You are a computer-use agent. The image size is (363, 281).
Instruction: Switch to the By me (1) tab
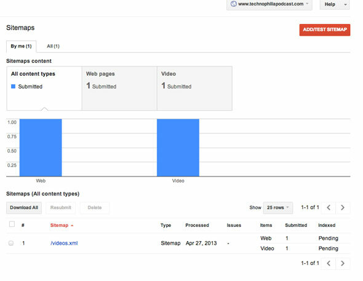pos(21,46)
